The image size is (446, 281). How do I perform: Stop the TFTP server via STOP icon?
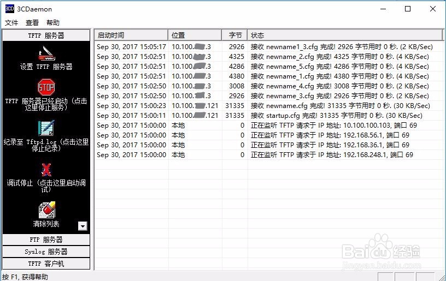(x=46, y=87)
